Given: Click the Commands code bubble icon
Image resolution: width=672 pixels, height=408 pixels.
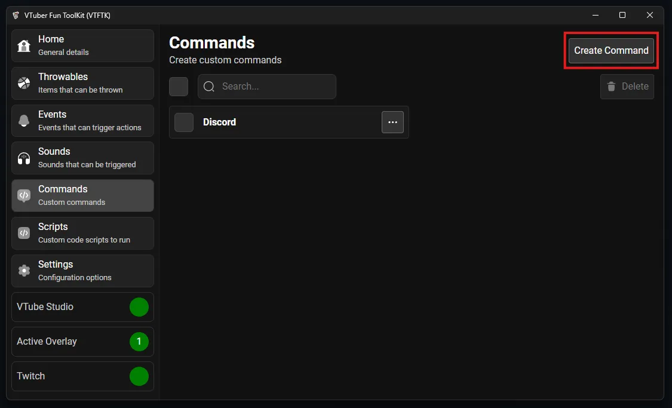Looking at the screenshot, I should coord(24,196).
